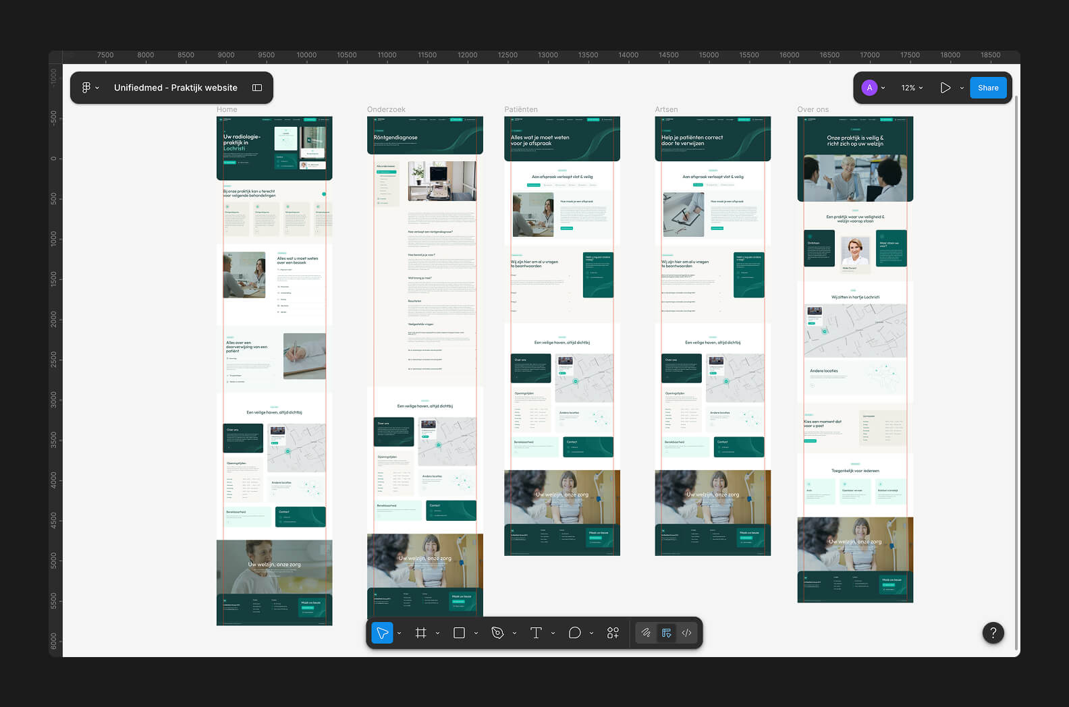Switch to Draw mode

(x=647, y=633)
